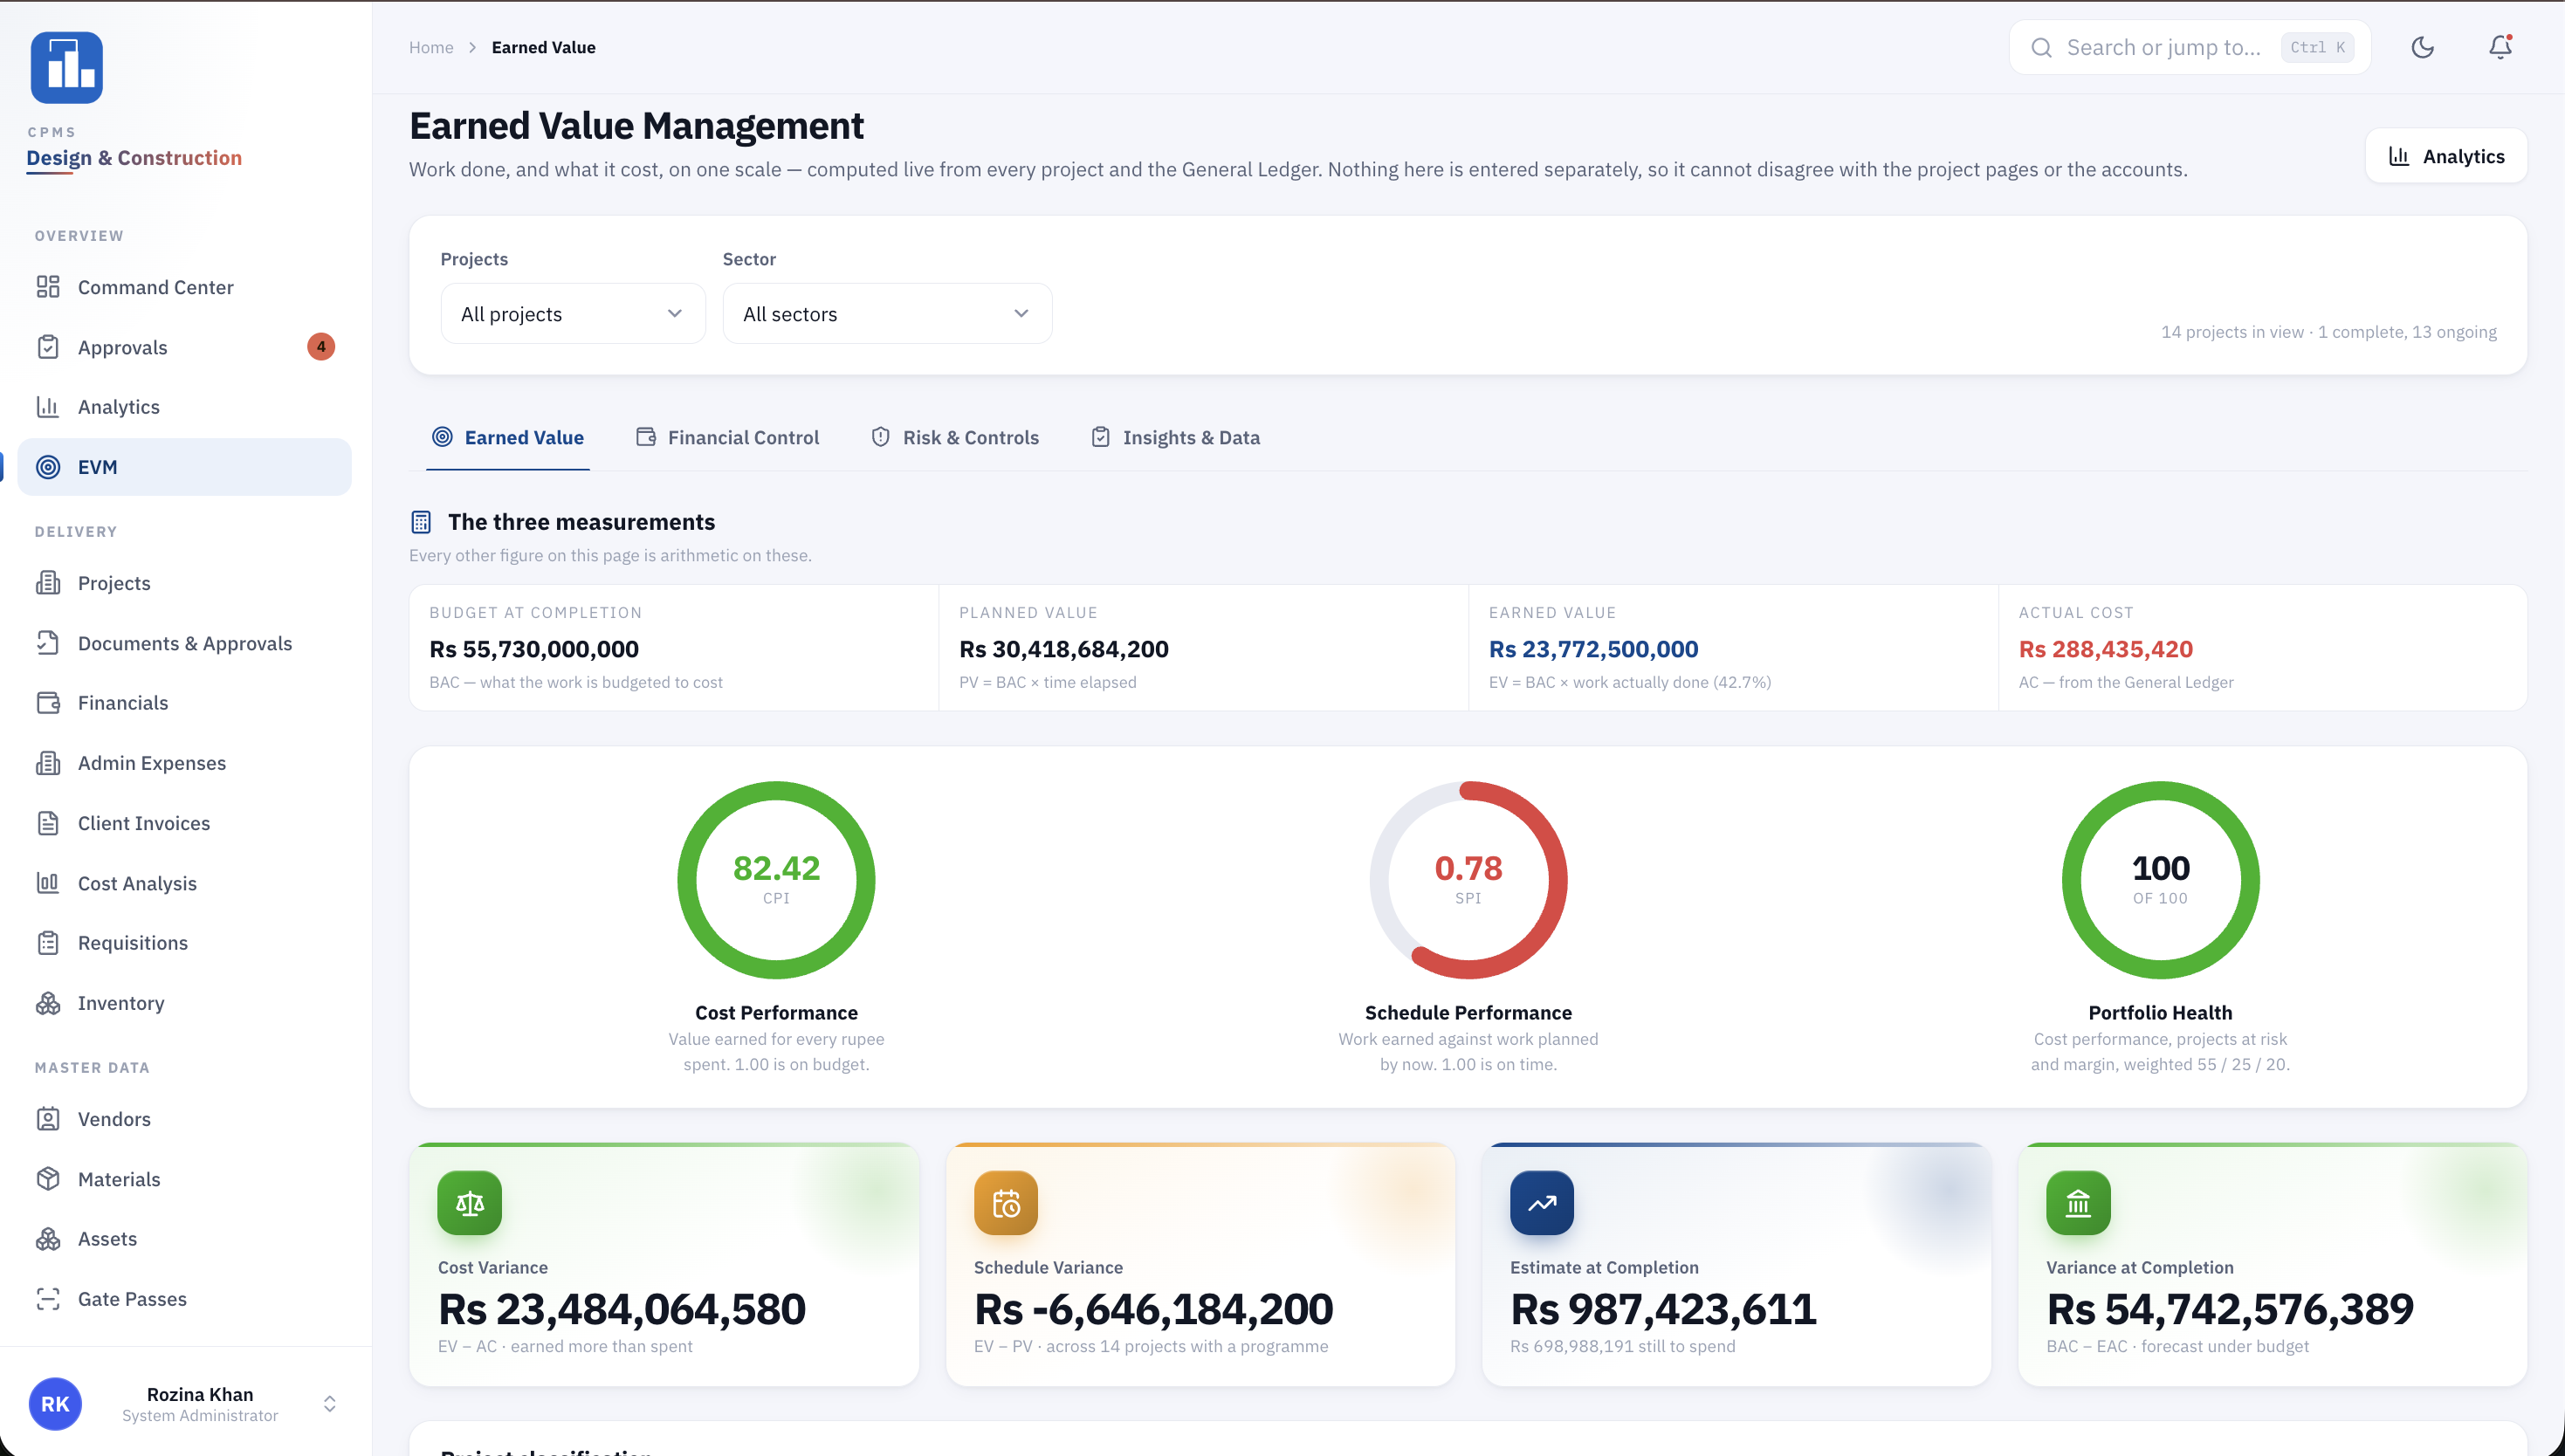Click the SPI 0.78 gauge ring
Image resolution: width=2565 pixels, height=1456 pixels.
coord(1468,880)
